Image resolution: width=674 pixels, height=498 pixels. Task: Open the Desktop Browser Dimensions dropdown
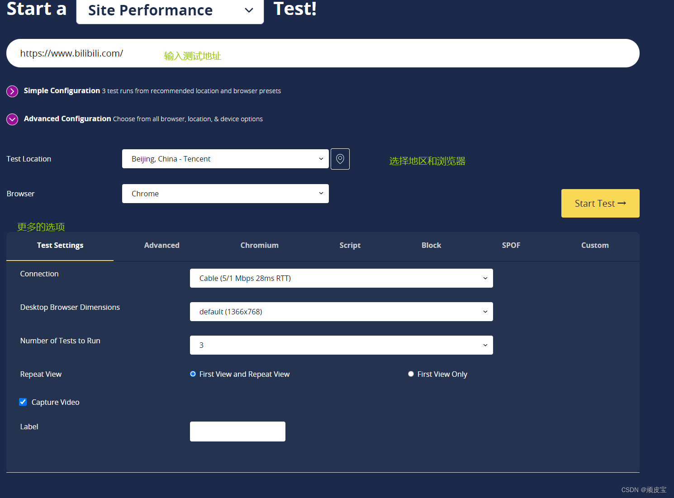[x=342, y=312]
